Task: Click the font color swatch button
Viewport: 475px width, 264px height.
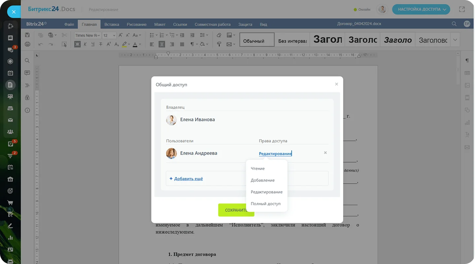Action: click(135, 44)
